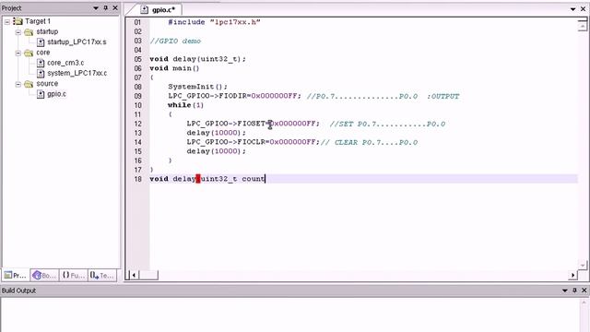The image size is (590, 332).
Task: Select the Target 1 label
Action: 38,21
